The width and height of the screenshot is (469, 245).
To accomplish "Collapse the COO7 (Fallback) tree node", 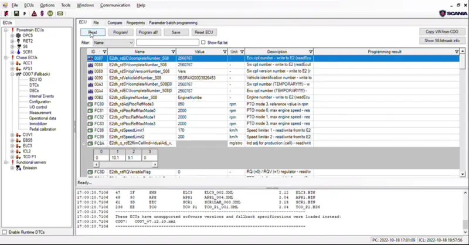I will tap(12, 74).
